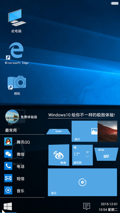Screen dimensions: 120x213
Task: Click the Windows Start button
Action: point(8,206)
